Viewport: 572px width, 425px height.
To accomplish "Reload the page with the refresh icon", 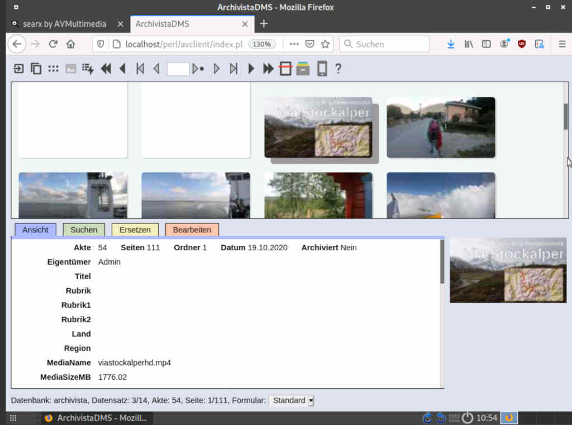I will (x=53, y=44).
